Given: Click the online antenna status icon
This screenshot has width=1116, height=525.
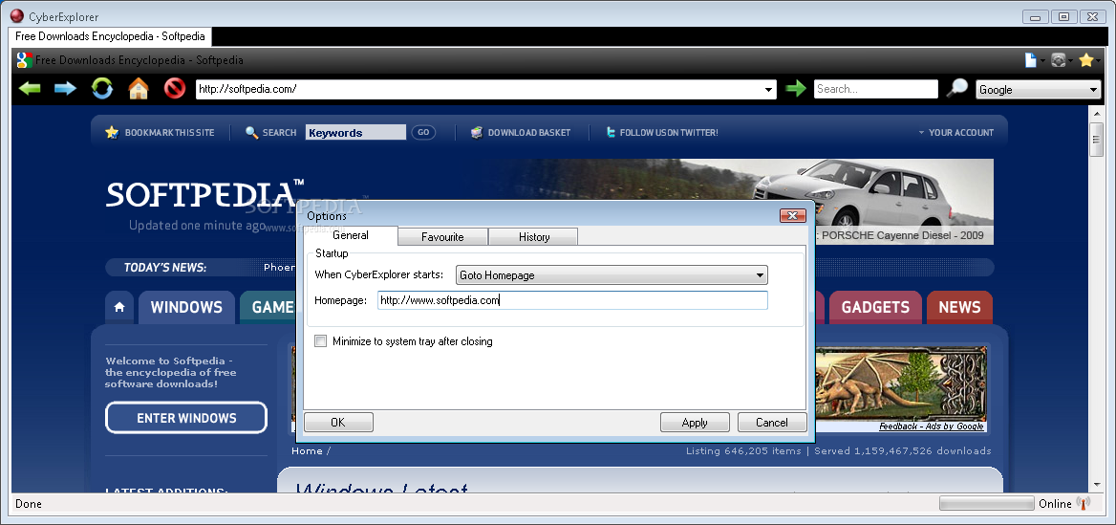Looking at the screenshot, I should [1084, 504].
